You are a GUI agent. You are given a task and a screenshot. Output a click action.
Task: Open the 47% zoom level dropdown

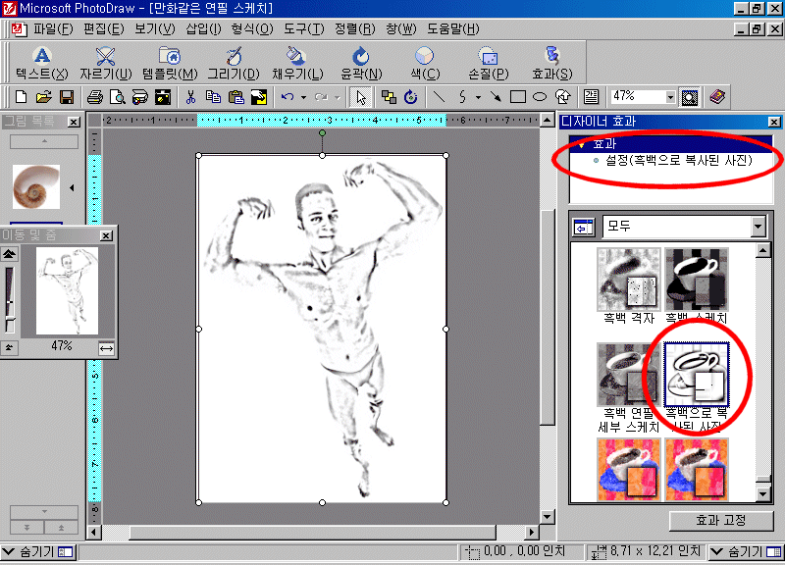point(671,97)
